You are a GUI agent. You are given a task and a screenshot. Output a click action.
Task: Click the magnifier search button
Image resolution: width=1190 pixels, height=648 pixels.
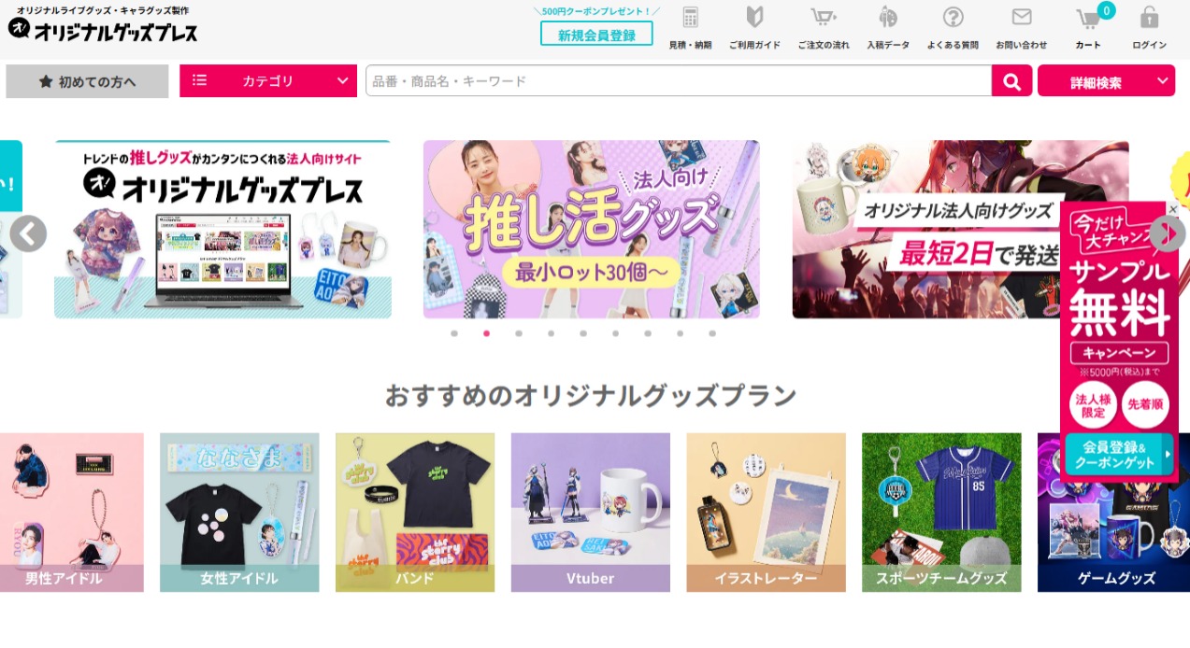pyautogui.click(x=1011, y=81)
